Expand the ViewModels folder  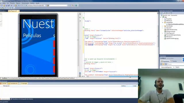[x=163, y=26]
